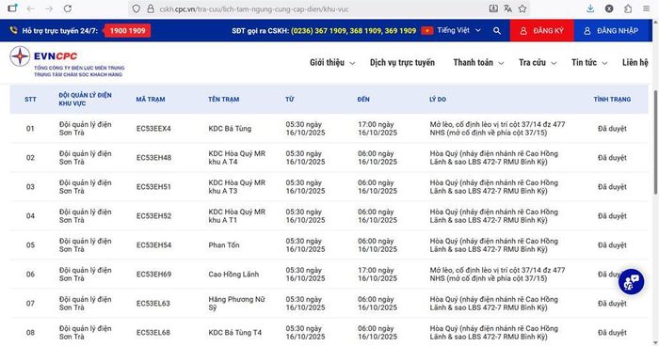Image resolution: width=659 pixels, height=346 pixels.
Task: Click station name KDC Hòa Quý MR khu A T4
Action: pyautogui.click(x=237, y=157)
